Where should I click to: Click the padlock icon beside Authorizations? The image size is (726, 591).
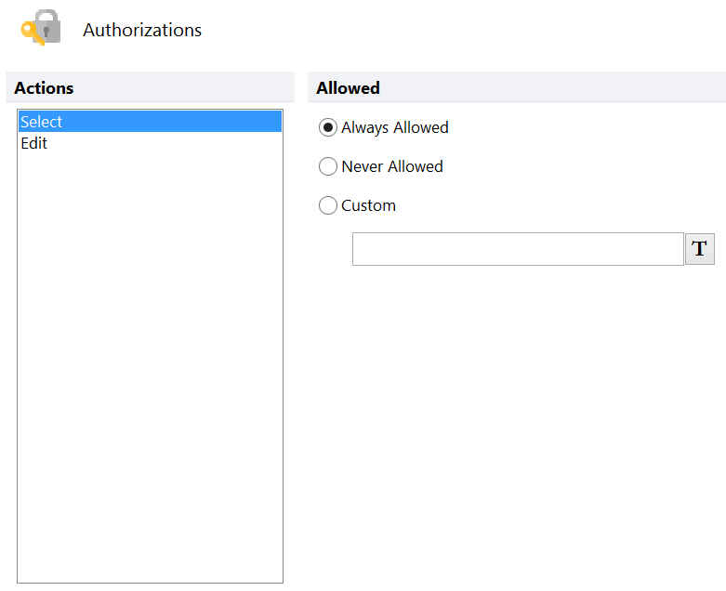click(x=46, y=28)
